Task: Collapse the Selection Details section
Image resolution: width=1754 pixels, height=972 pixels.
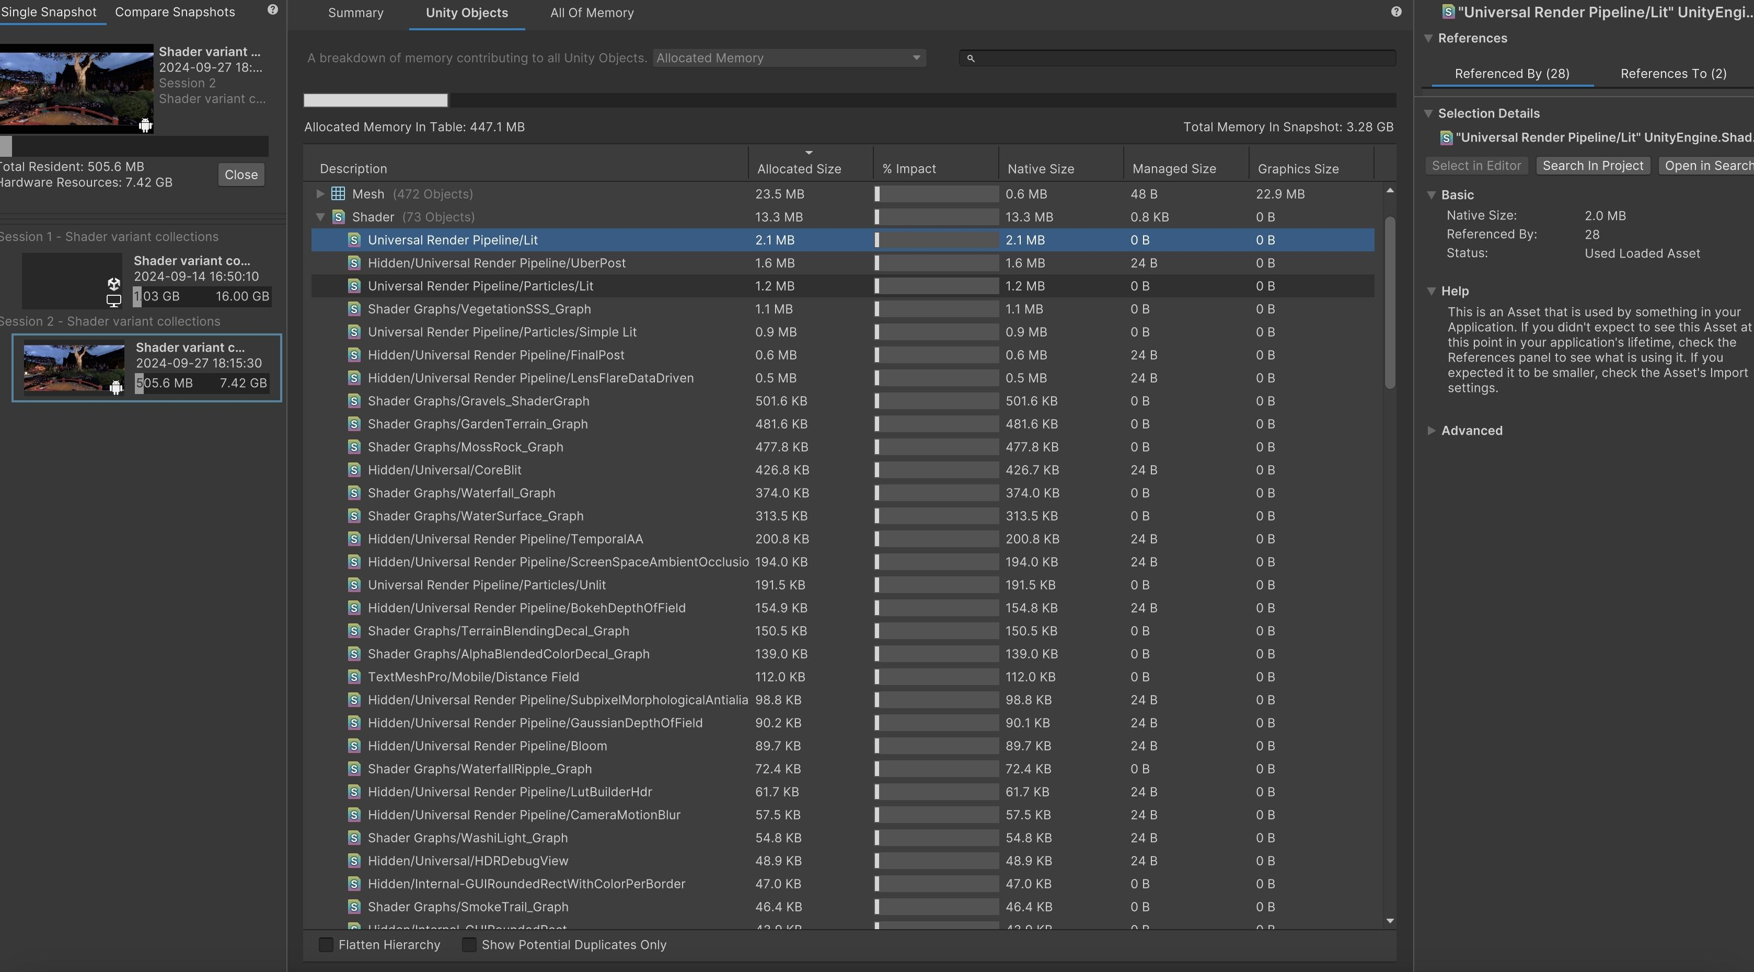Action: 1428,114
